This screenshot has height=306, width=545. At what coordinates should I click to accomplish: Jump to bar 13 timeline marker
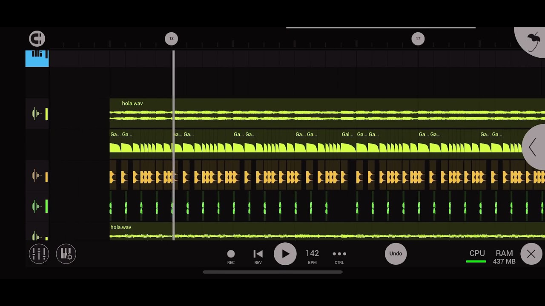[x=171, y=39]
